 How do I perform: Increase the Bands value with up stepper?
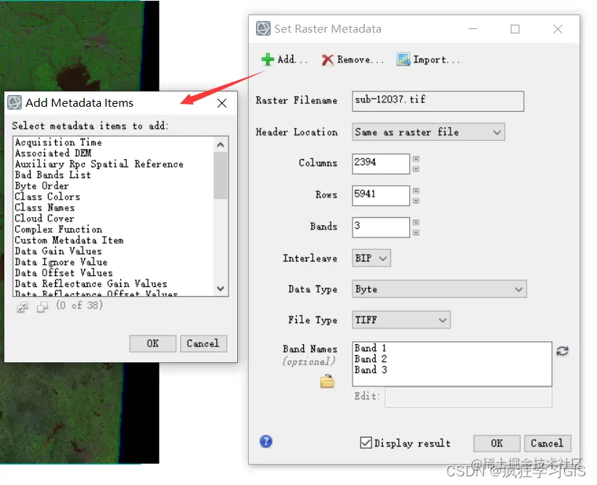[x=416, y=222]
